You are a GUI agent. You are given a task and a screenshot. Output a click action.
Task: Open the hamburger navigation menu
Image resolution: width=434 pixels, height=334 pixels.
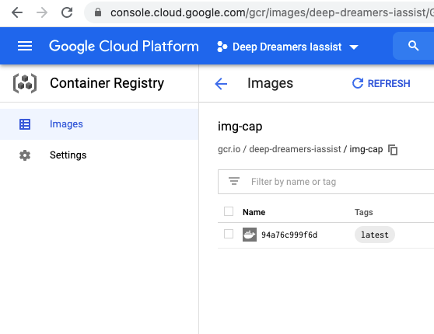(x=25, y=46)
